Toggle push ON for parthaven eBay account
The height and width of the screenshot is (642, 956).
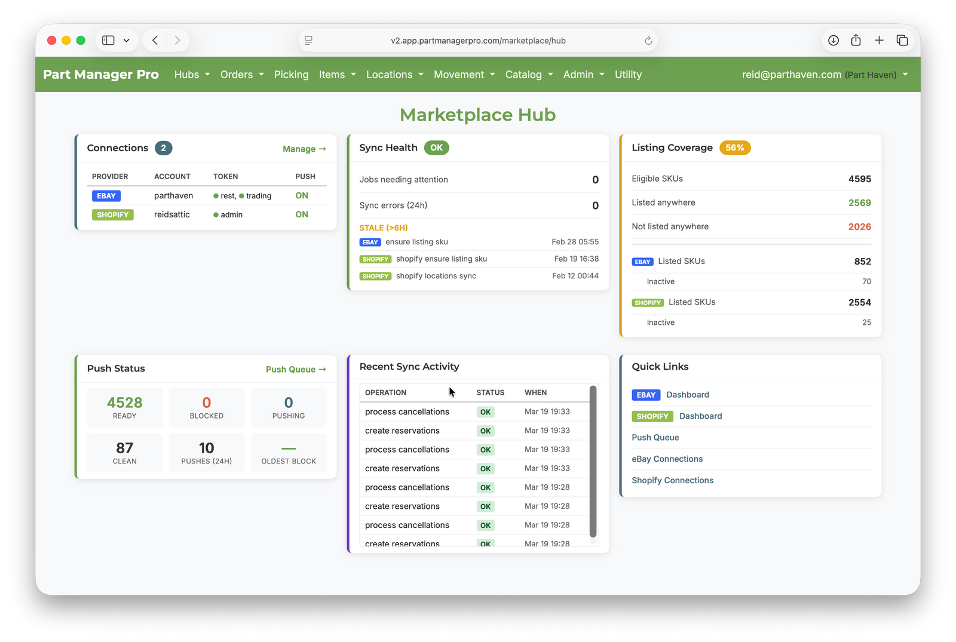(x=302, y=196)
